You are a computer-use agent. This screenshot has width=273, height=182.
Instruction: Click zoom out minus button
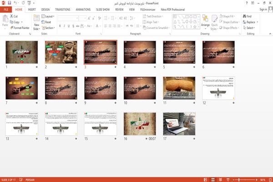tap(233, 180)
